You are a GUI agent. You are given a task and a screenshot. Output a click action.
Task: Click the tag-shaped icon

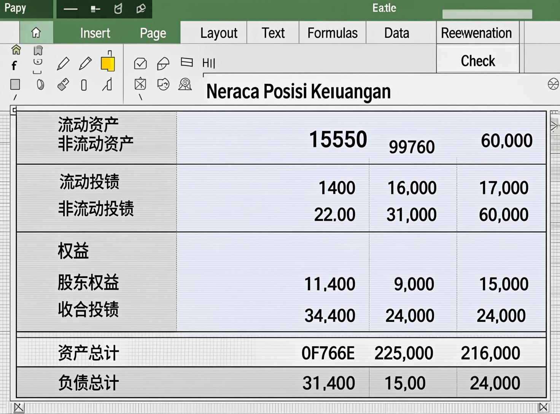[163, 64]
